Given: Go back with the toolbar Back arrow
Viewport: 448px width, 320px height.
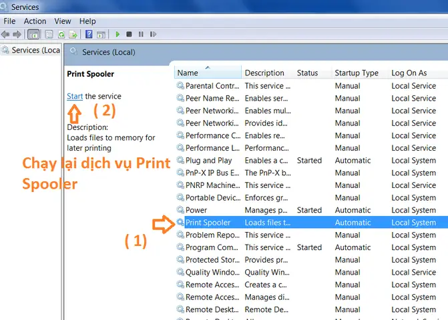Looking at the screenshot, I should 5,35.
